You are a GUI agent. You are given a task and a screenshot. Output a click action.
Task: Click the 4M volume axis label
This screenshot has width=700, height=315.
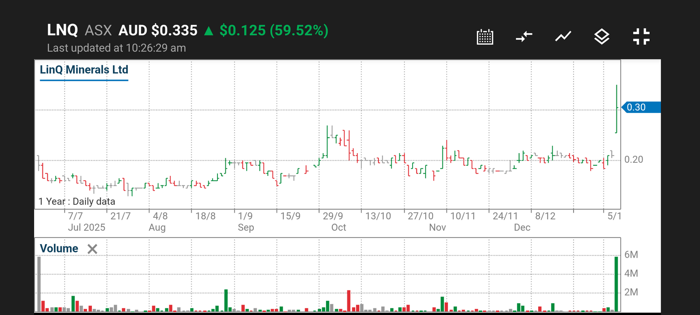(x=631, y=273)
